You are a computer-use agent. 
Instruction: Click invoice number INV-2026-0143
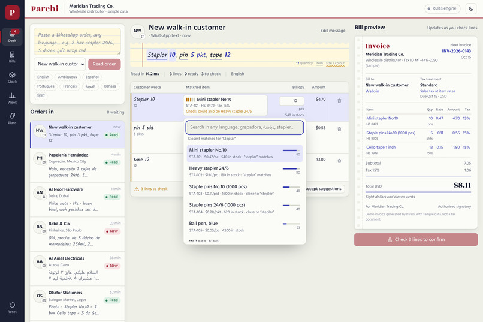[456, 51]
